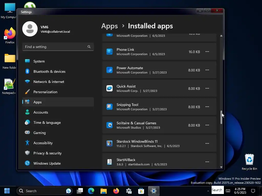Click the VM6 user profile avatar

tap(30, 29)
